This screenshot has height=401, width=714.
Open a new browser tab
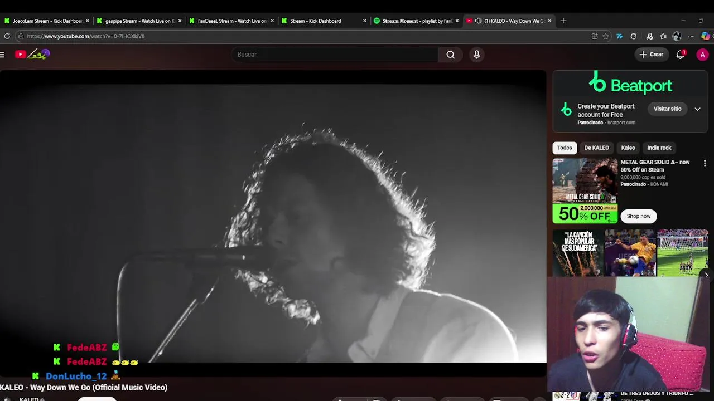point(563,21)
